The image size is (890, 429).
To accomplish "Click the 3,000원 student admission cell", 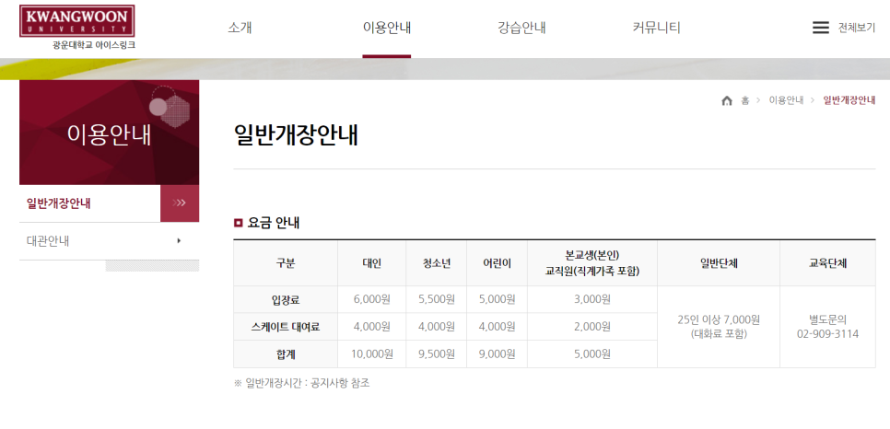I will 592,299.
